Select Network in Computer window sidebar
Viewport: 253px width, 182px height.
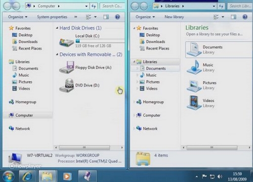tap(19, 128)
